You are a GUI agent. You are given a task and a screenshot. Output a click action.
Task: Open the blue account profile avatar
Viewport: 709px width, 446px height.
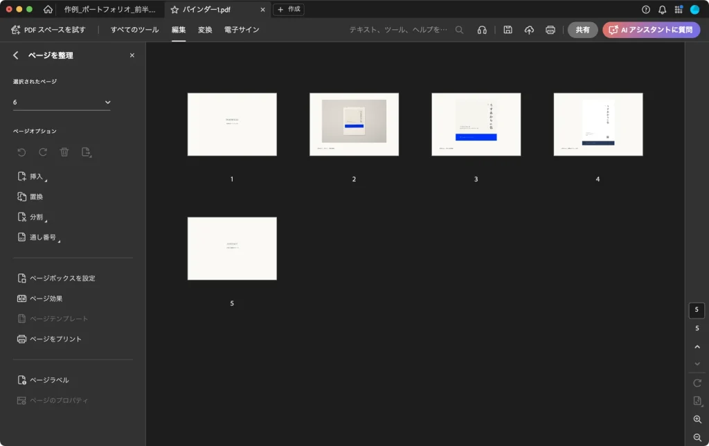[695, 10]
